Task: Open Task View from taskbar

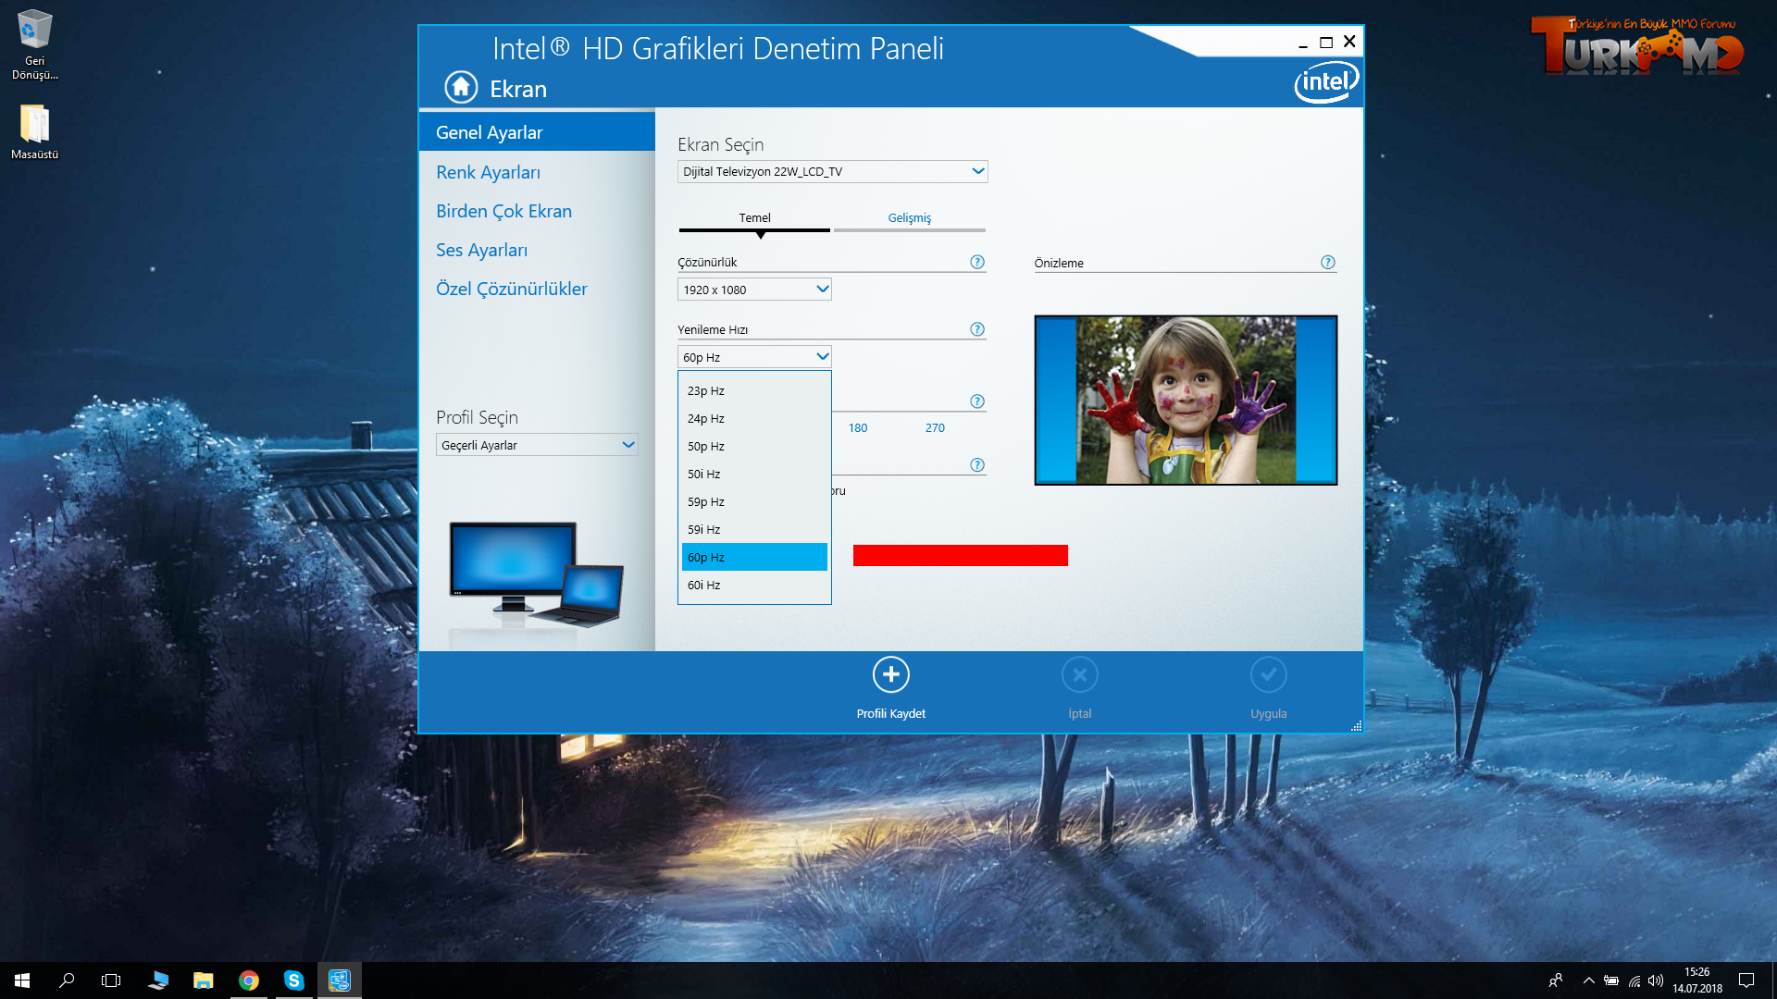Action: click(111, 980)
